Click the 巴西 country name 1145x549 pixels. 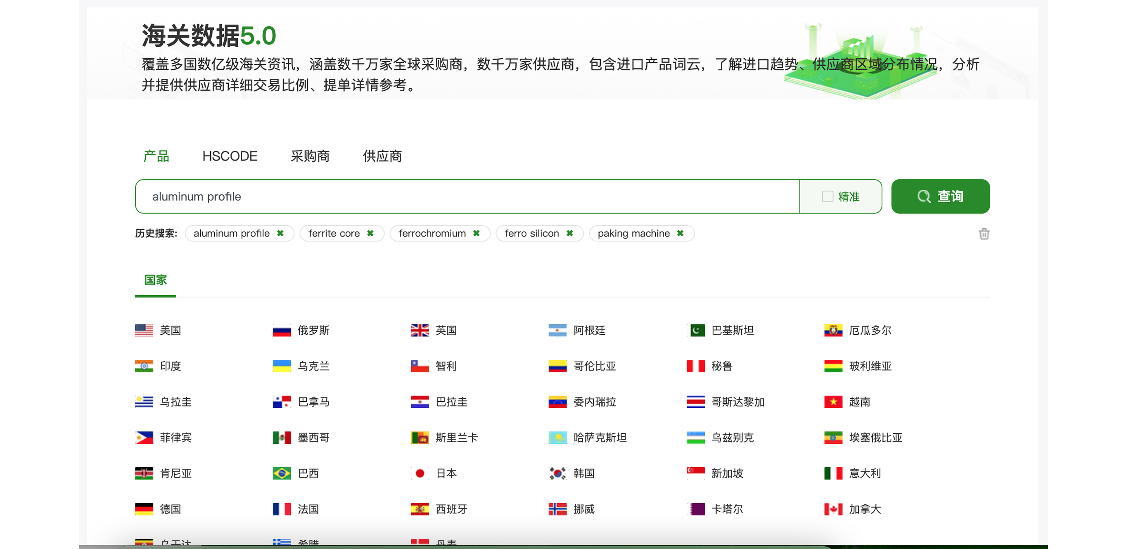coord(308,473)
